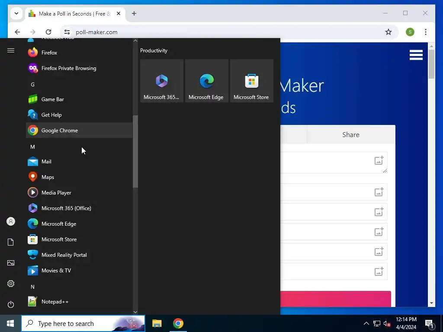
Task: Go back in Chrome
Action: (17, 32)
